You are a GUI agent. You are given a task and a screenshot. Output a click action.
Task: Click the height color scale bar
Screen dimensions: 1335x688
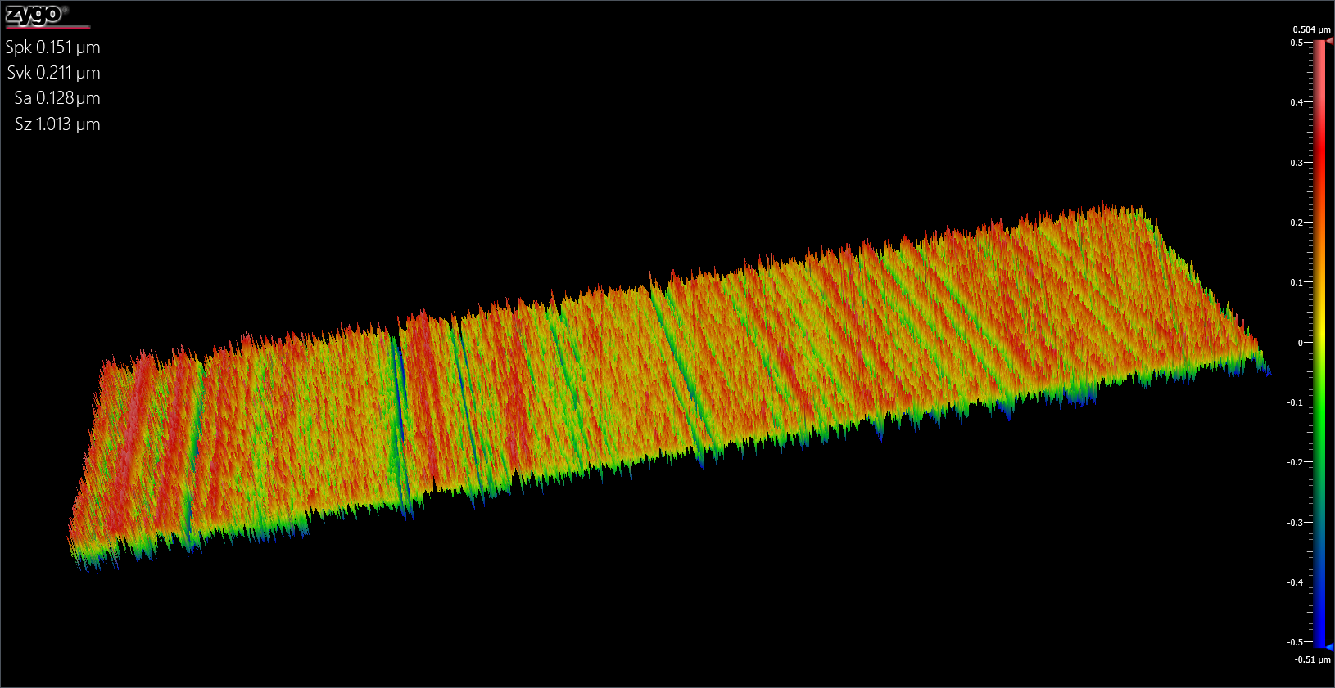point(1319,344)
